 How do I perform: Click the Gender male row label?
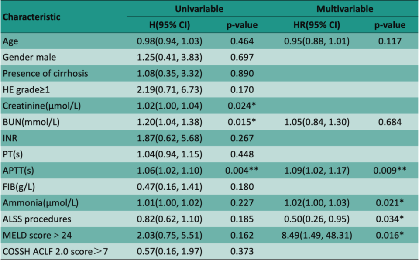(29, 57)
